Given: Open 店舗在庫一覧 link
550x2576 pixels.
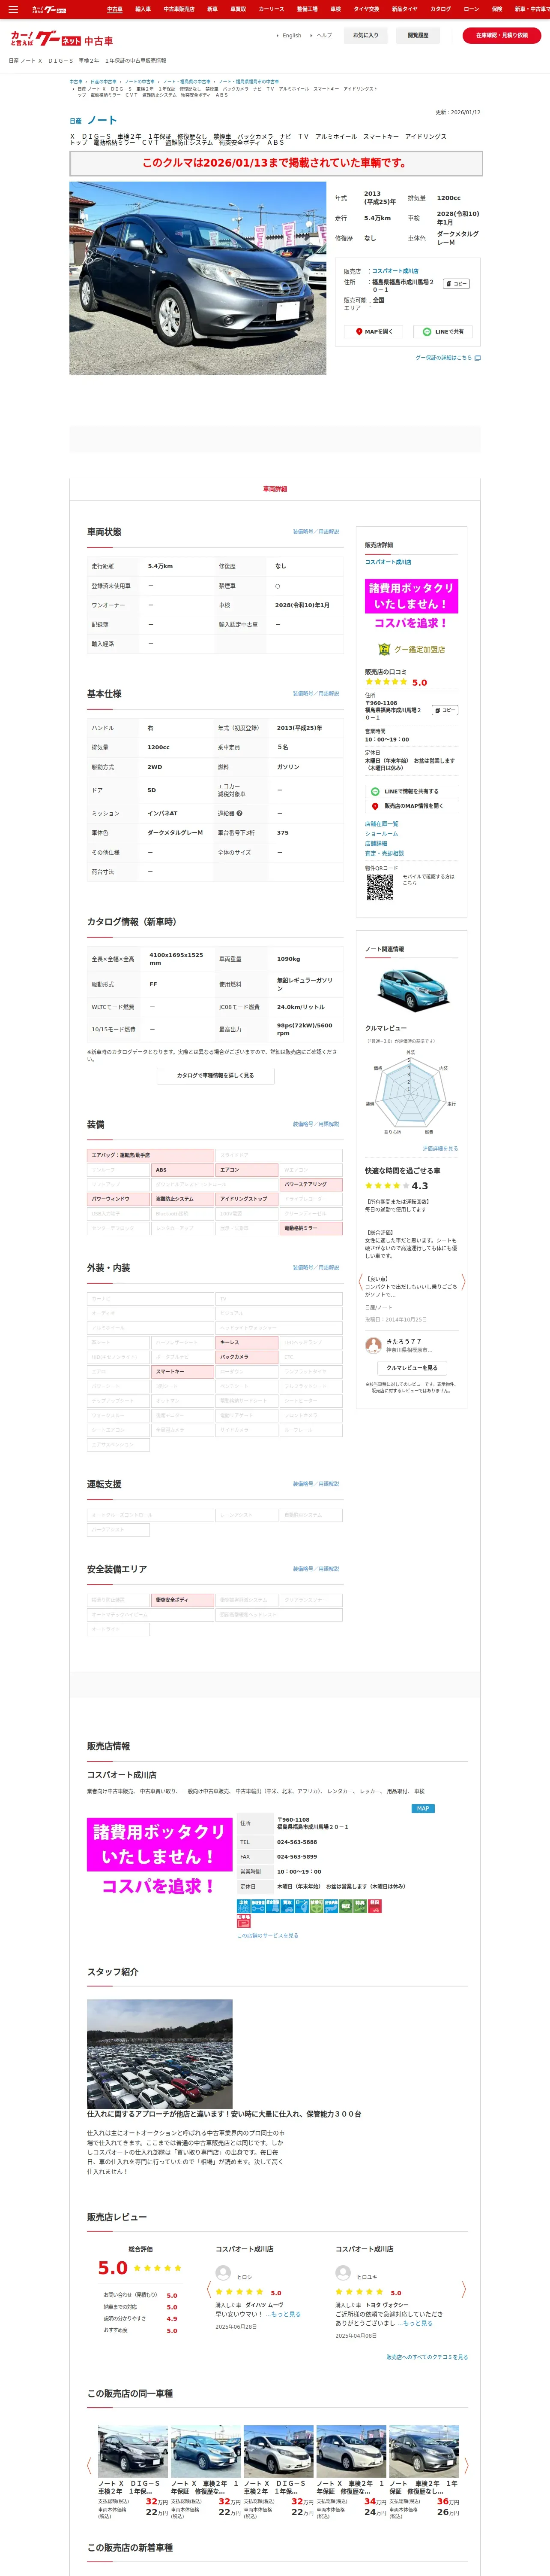Looking at the screenshot, I should coord(381,823).
